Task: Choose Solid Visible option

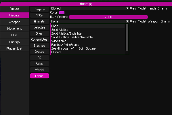Action: [x=88, y=30]
